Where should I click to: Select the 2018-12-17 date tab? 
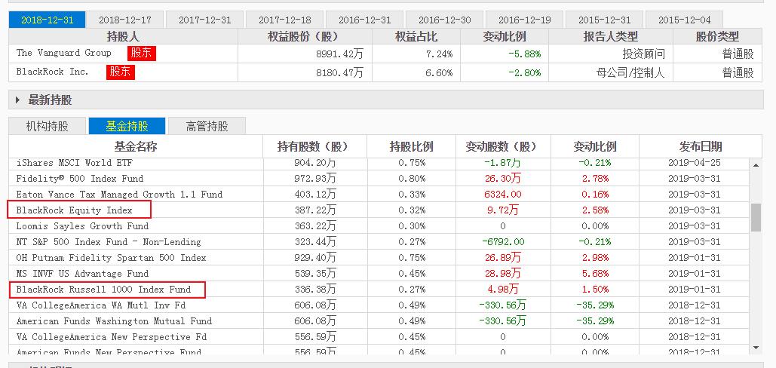pyautogui.click(x=124, y=20)
